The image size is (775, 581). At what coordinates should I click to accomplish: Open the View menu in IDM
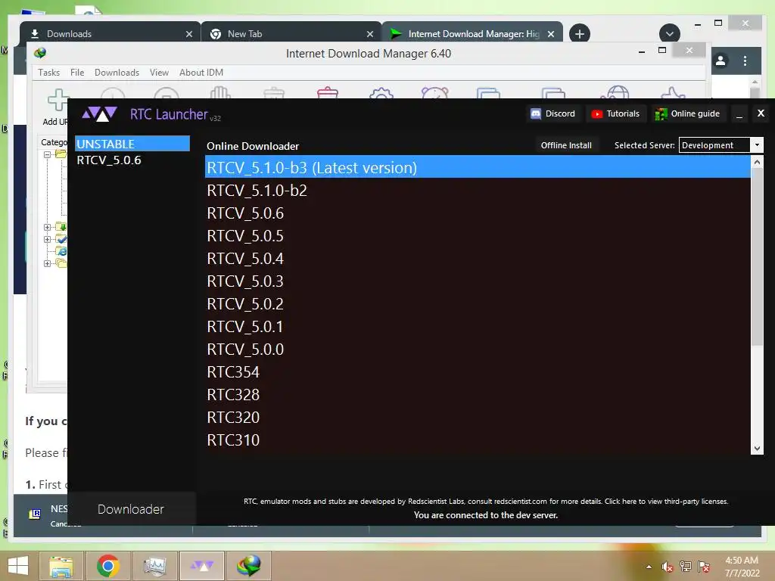159,73
